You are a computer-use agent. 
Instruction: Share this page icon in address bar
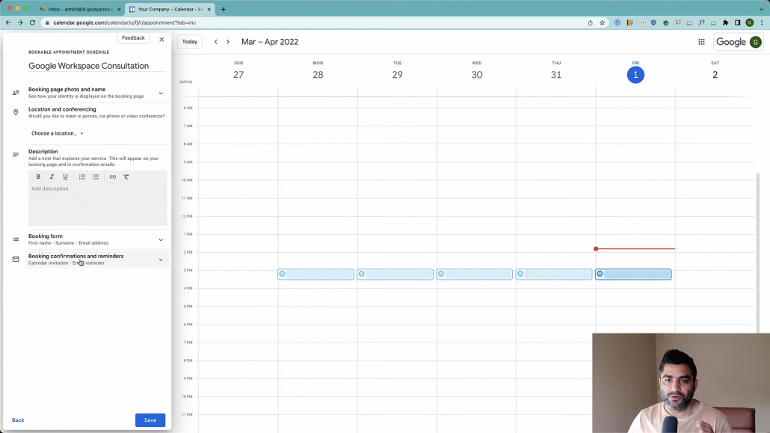point(591,22)
